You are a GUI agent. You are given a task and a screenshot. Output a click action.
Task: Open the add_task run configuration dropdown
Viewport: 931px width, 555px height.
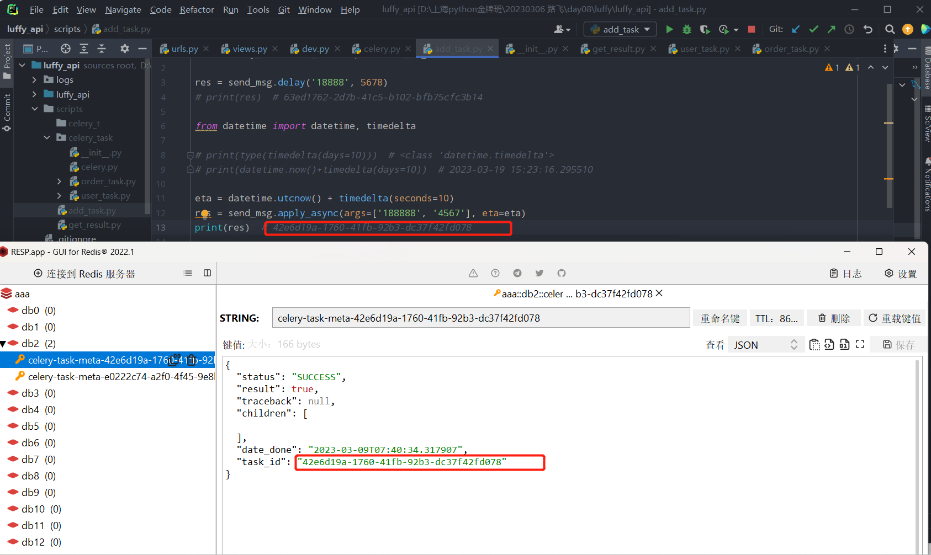coord(620,29)
